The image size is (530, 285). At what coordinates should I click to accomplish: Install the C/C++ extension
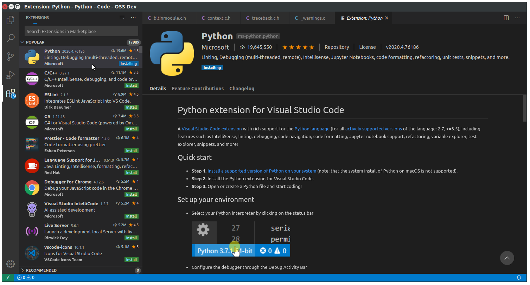(x=132, y=85)
